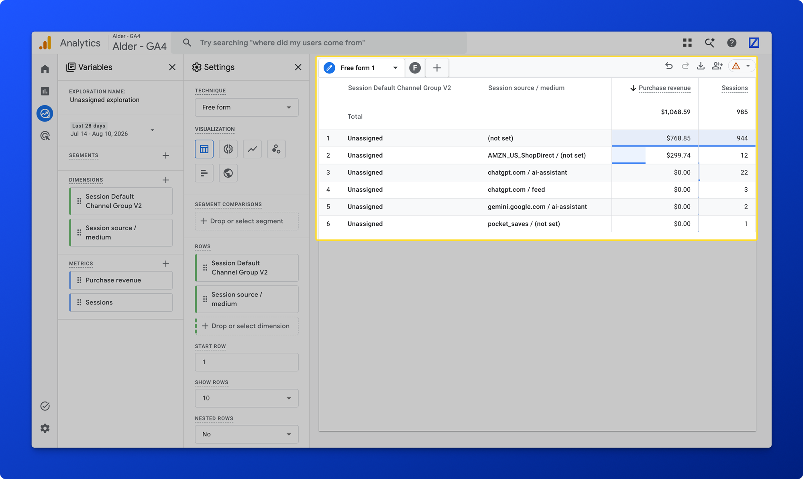
Task: Select Session source / medium row chip
Action: 247,299
